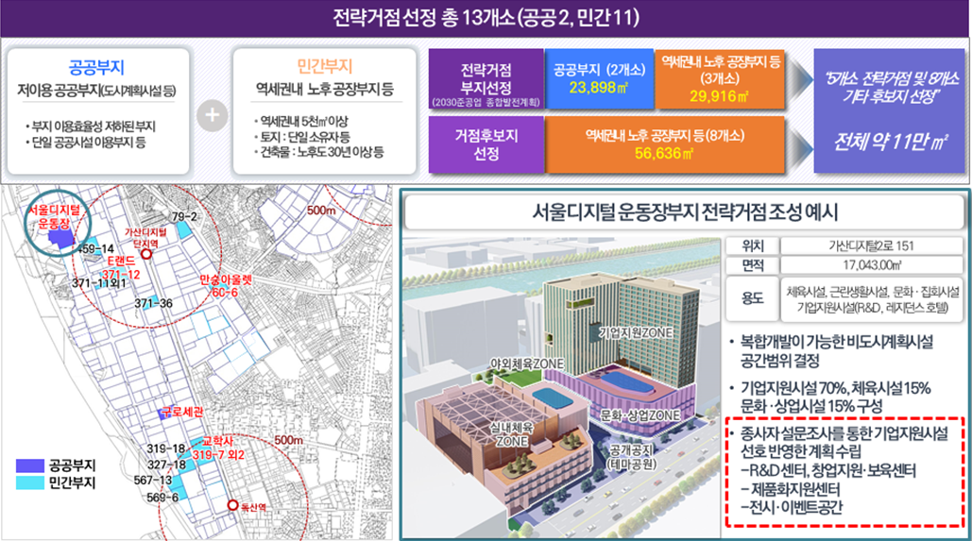Click the area value 17,043.00㎡
972x541 pixels.
pyautogui.click(x=872, y=266)
